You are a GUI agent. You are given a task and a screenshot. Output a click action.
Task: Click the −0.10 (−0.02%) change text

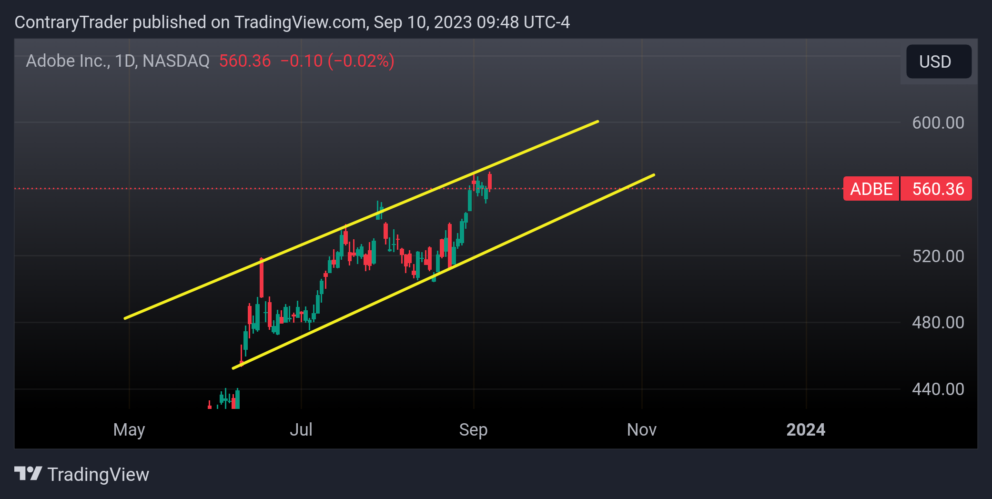[337, 61]
